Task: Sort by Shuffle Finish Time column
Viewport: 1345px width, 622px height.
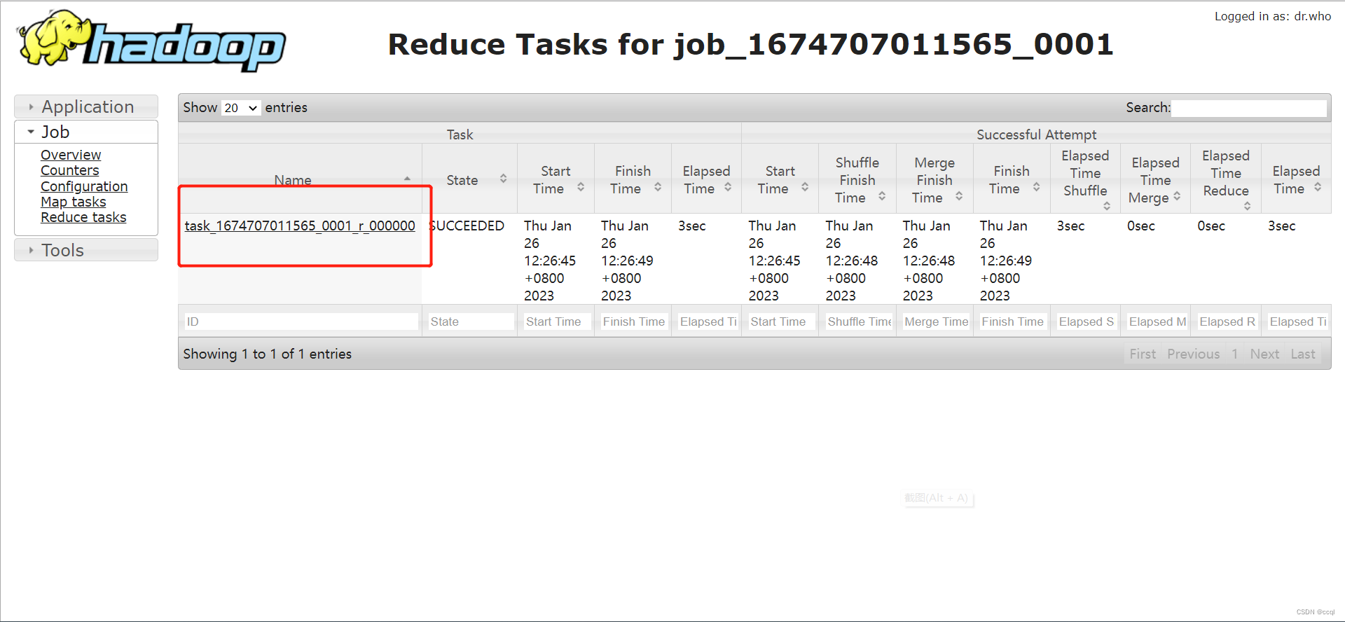Action: (857, 179)
